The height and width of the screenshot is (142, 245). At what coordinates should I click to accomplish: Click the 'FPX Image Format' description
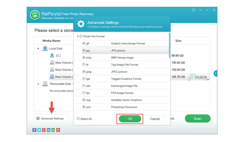122,93
